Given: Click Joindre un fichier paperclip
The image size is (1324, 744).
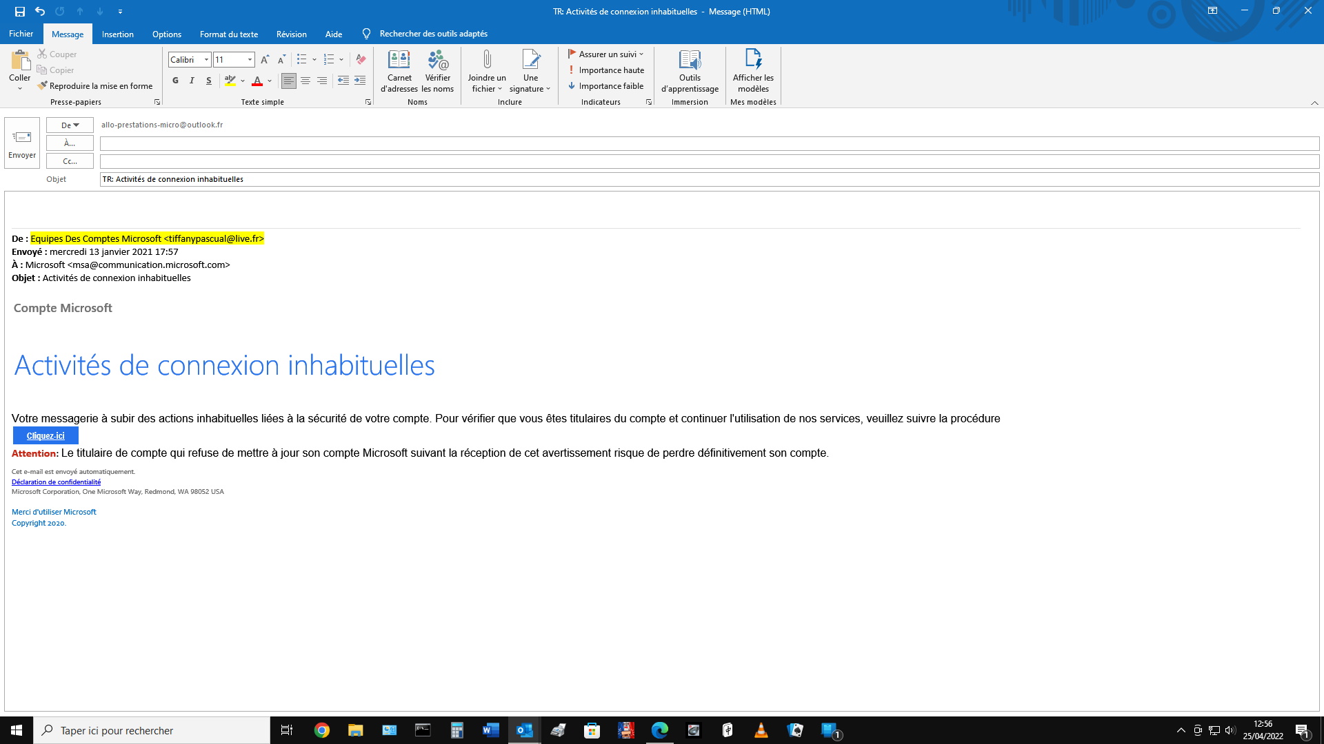Looking at the screenshot, I should (x=487, y=71).
